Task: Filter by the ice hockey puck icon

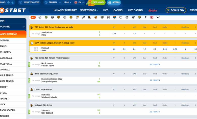Action: point(52,17)
